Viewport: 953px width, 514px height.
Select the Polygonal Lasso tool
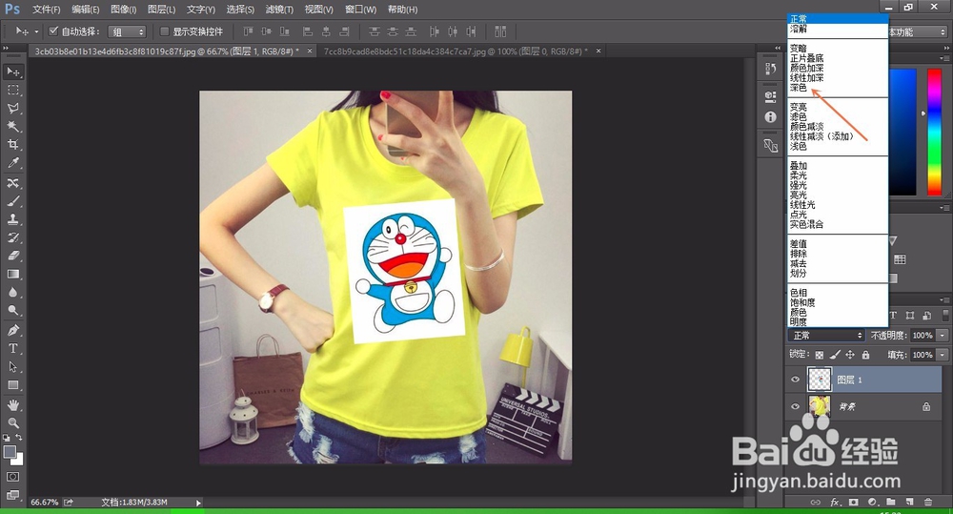[x=12, y=109]
